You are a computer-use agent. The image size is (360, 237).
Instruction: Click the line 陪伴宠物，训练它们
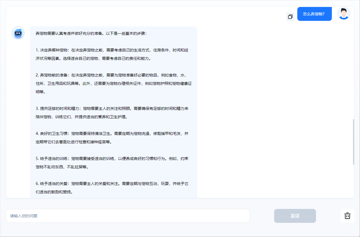[81, 117]
